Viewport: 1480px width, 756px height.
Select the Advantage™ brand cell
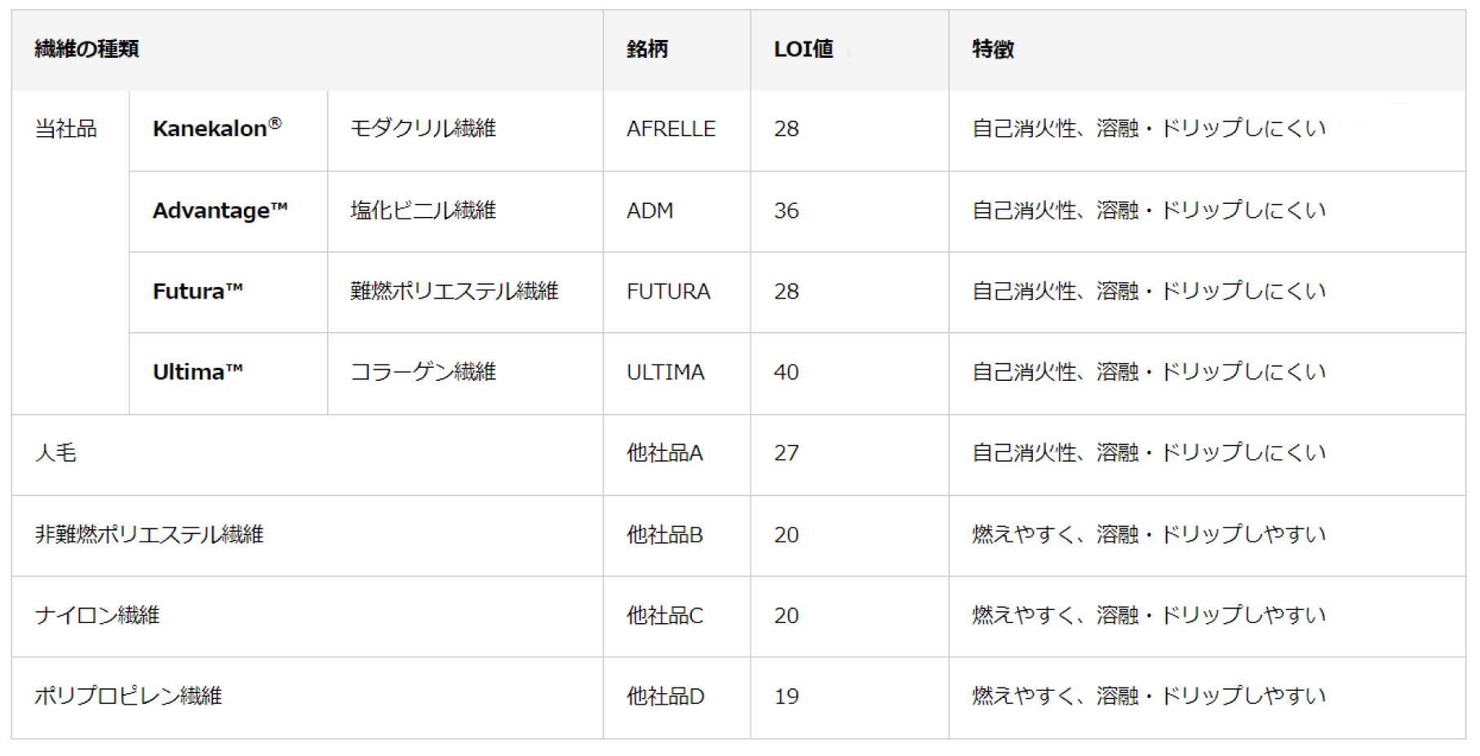[220, 210]
